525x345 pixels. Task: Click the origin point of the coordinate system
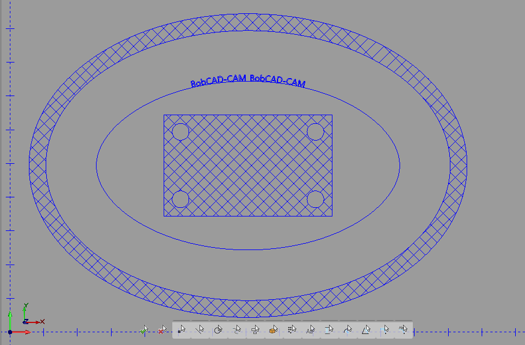(x=10, y=332)
